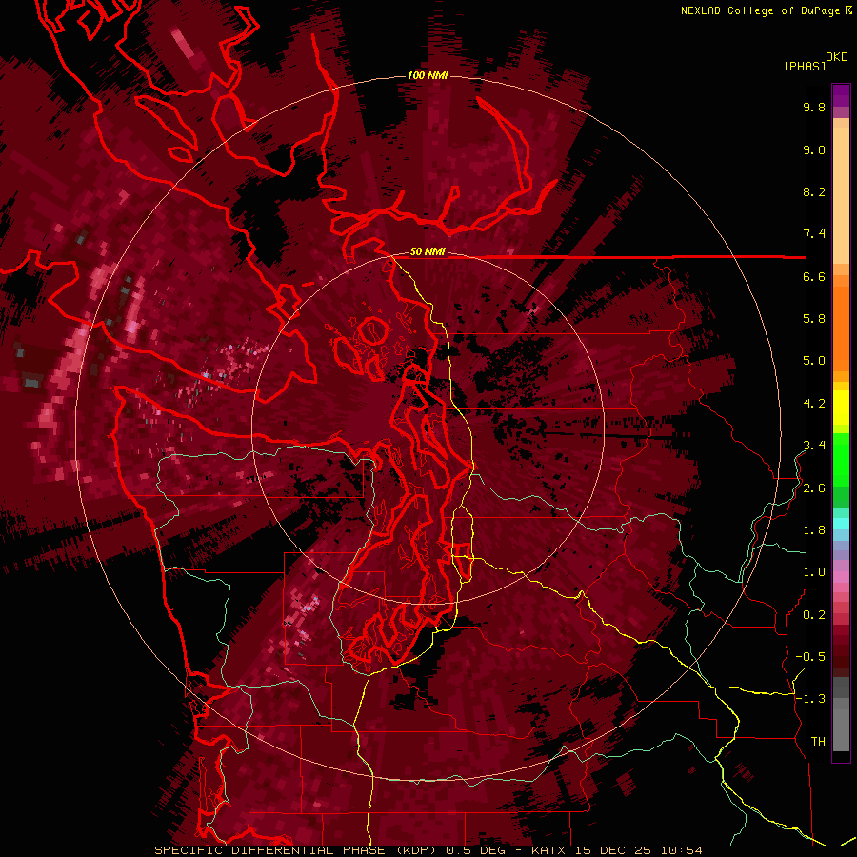Click the DKD label above the color scale
Image resolution: width=857 pixels, height=857 pixels.
tap(837, 57)
